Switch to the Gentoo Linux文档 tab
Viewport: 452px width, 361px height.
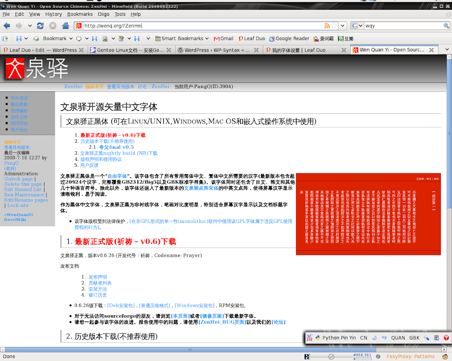tap(130, 50)
